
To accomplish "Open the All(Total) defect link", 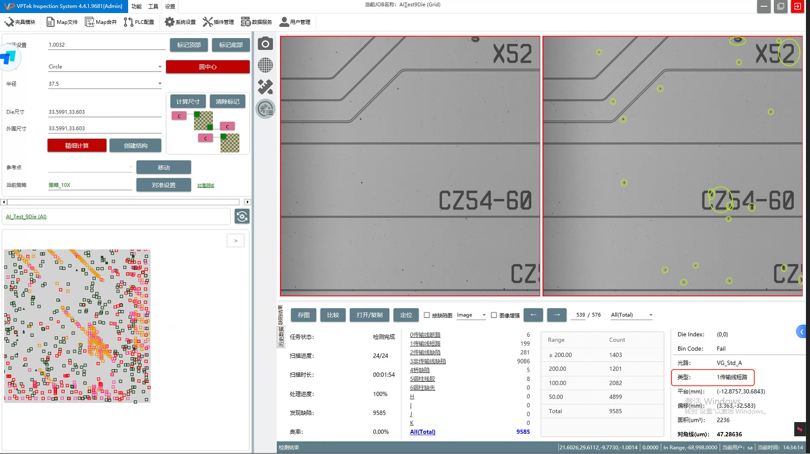I will tap(423, 432).
